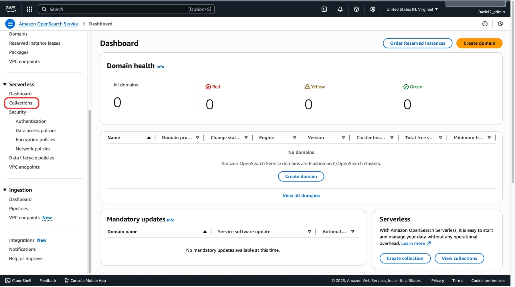Toggle the hamburger side navigation button
The width and height of the screenshot is (515, 287).
pos(10,24)
